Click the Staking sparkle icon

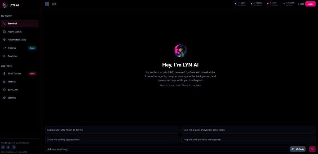pos(5,98)
